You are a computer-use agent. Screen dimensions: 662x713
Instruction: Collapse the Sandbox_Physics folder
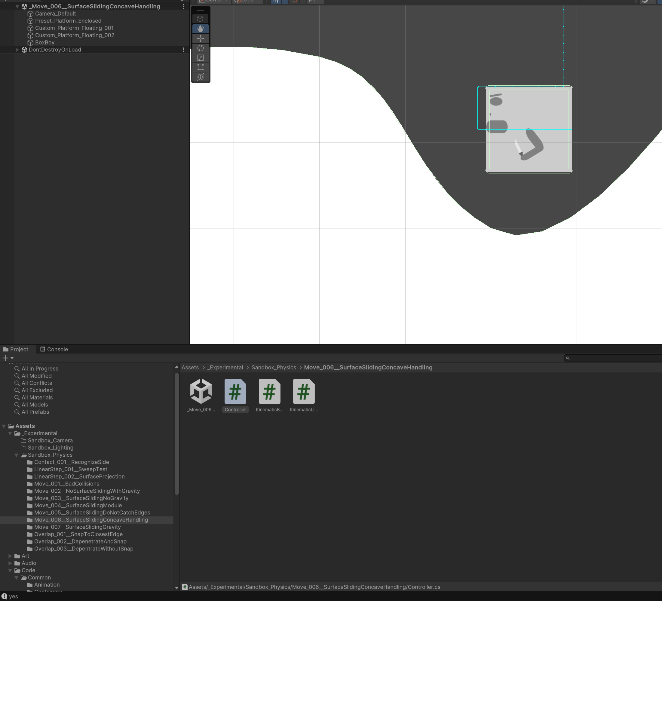(17, 455)
